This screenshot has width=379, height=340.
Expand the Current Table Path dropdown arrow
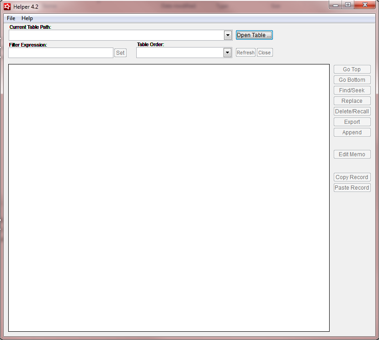click(x=228, y=35)
